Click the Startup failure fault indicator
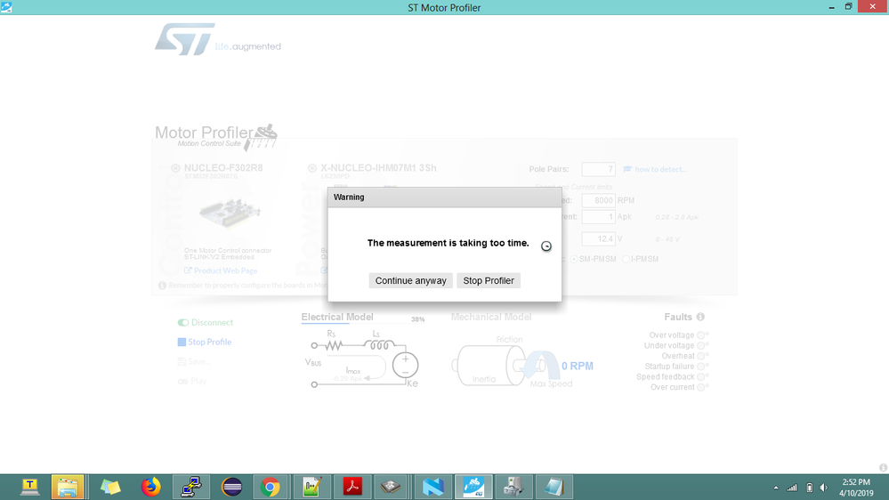Image resolution: width=889 pixels, height=500 pixels. tap(701, 367)
